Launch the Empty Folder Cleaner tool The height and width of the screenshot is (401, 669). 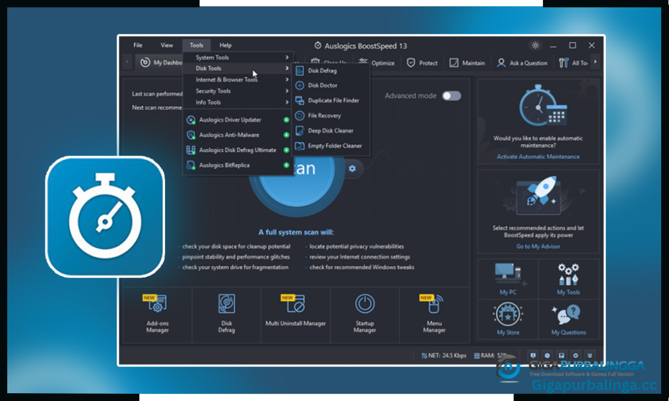330,146
